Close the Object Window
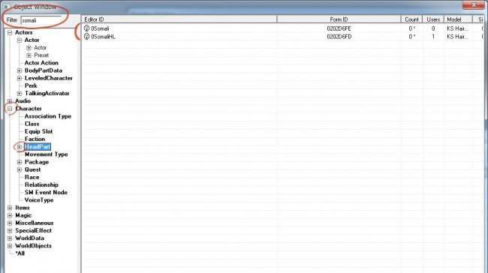The image size is (488, 273). pos(474,4)
